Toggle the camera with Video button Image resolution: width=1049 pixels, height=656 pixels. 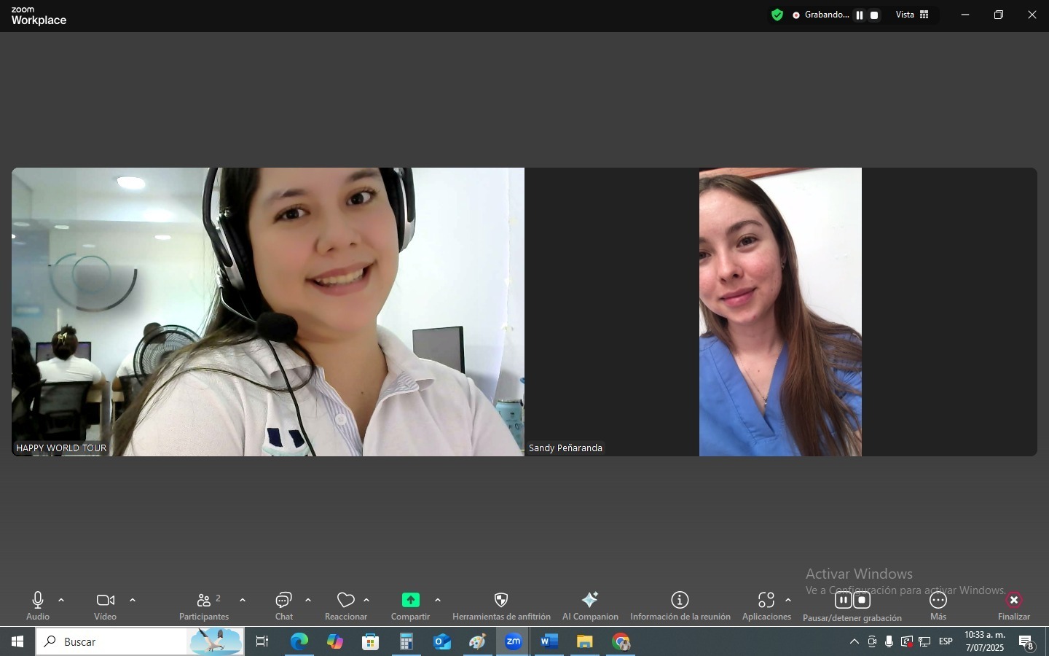[x=106, y=604]
